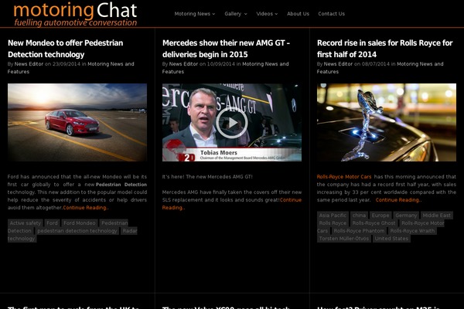Expand the Motoring News dropdown menu
Viewport: 464px width, 309px height.
pos(195,14)
